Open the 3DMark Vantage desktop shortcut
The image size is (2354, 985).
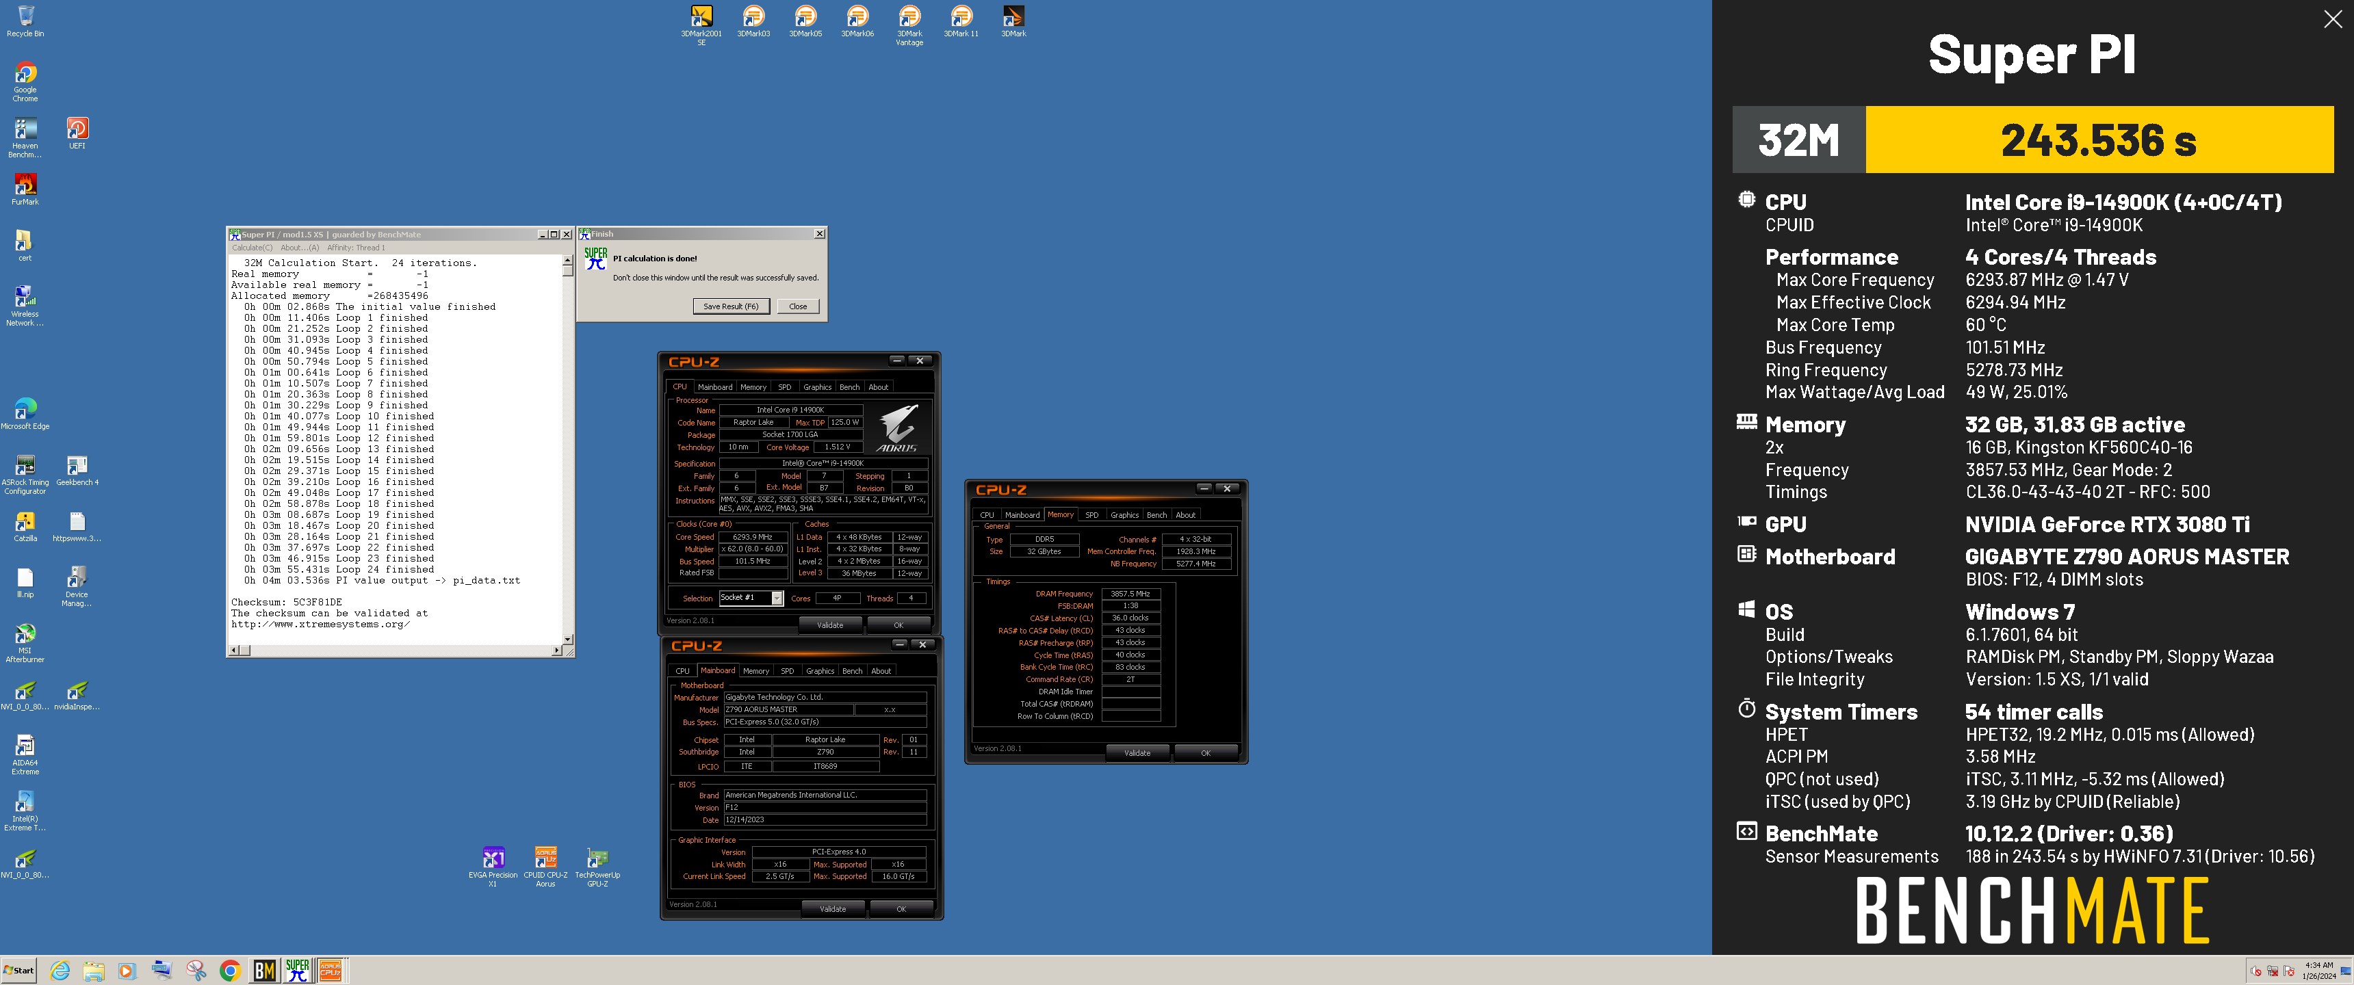[x=909, y=25]
